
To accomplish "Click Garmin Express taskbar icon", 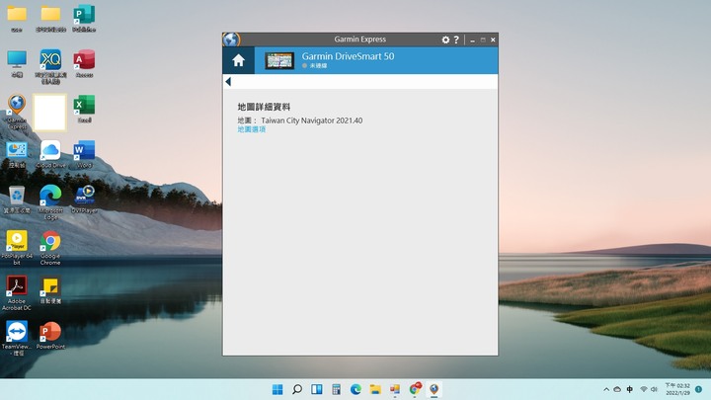I will click(434, 389).
